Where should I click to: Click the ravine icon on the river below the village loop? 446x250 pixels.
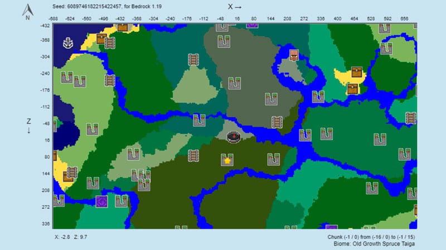(x=318, y=97)
